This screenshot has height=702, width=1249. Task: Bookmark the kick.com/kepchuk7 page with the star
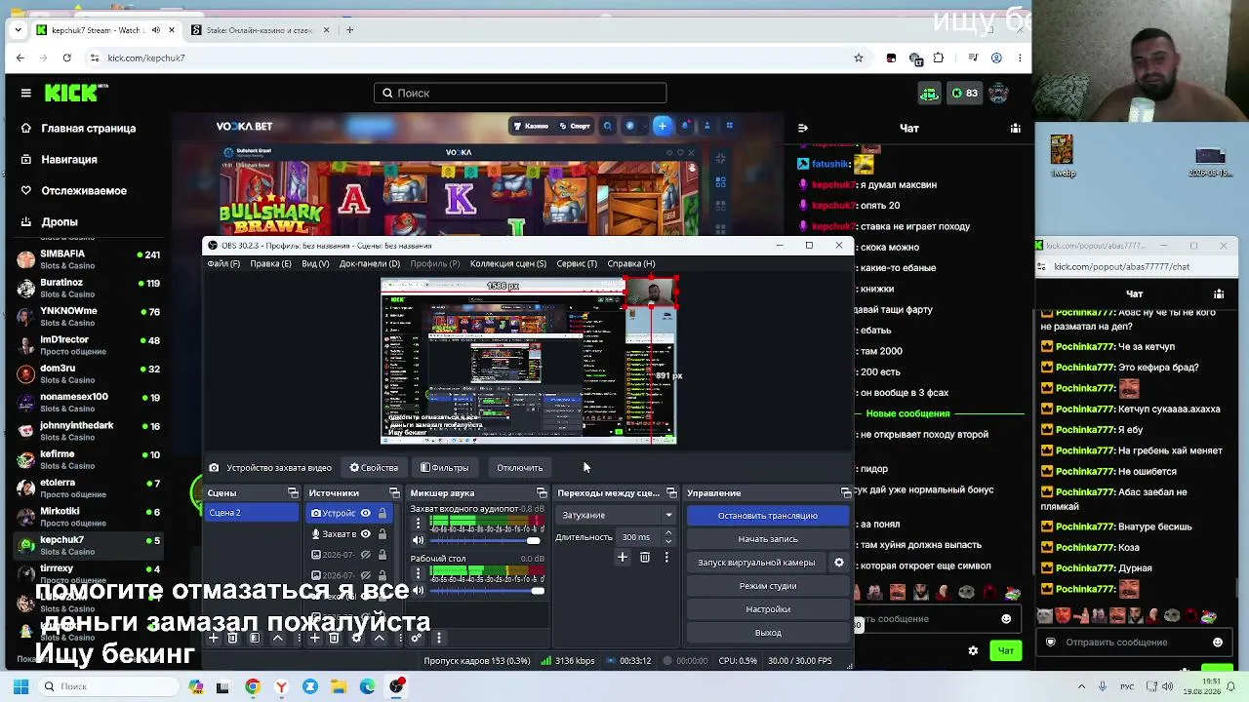point(859,58)
